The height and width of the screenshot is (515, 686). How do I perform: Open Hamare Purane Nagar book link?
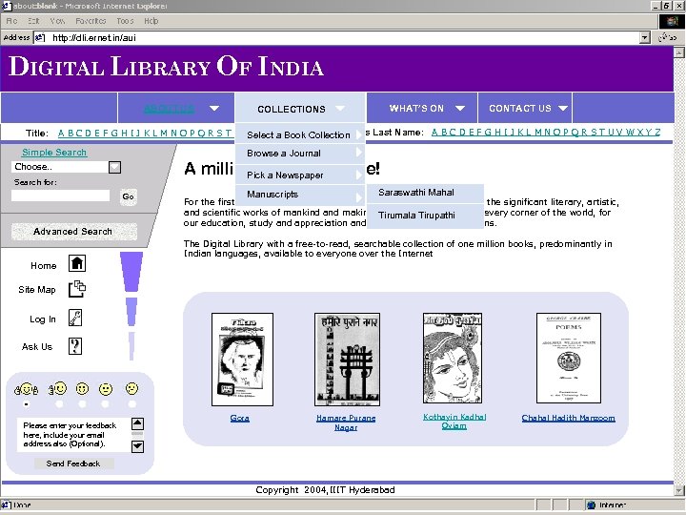pyautogui.click(x=346, y=422)
